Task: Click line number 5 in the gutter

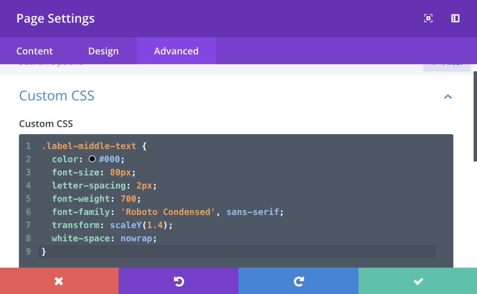Action: click(28, 199)
